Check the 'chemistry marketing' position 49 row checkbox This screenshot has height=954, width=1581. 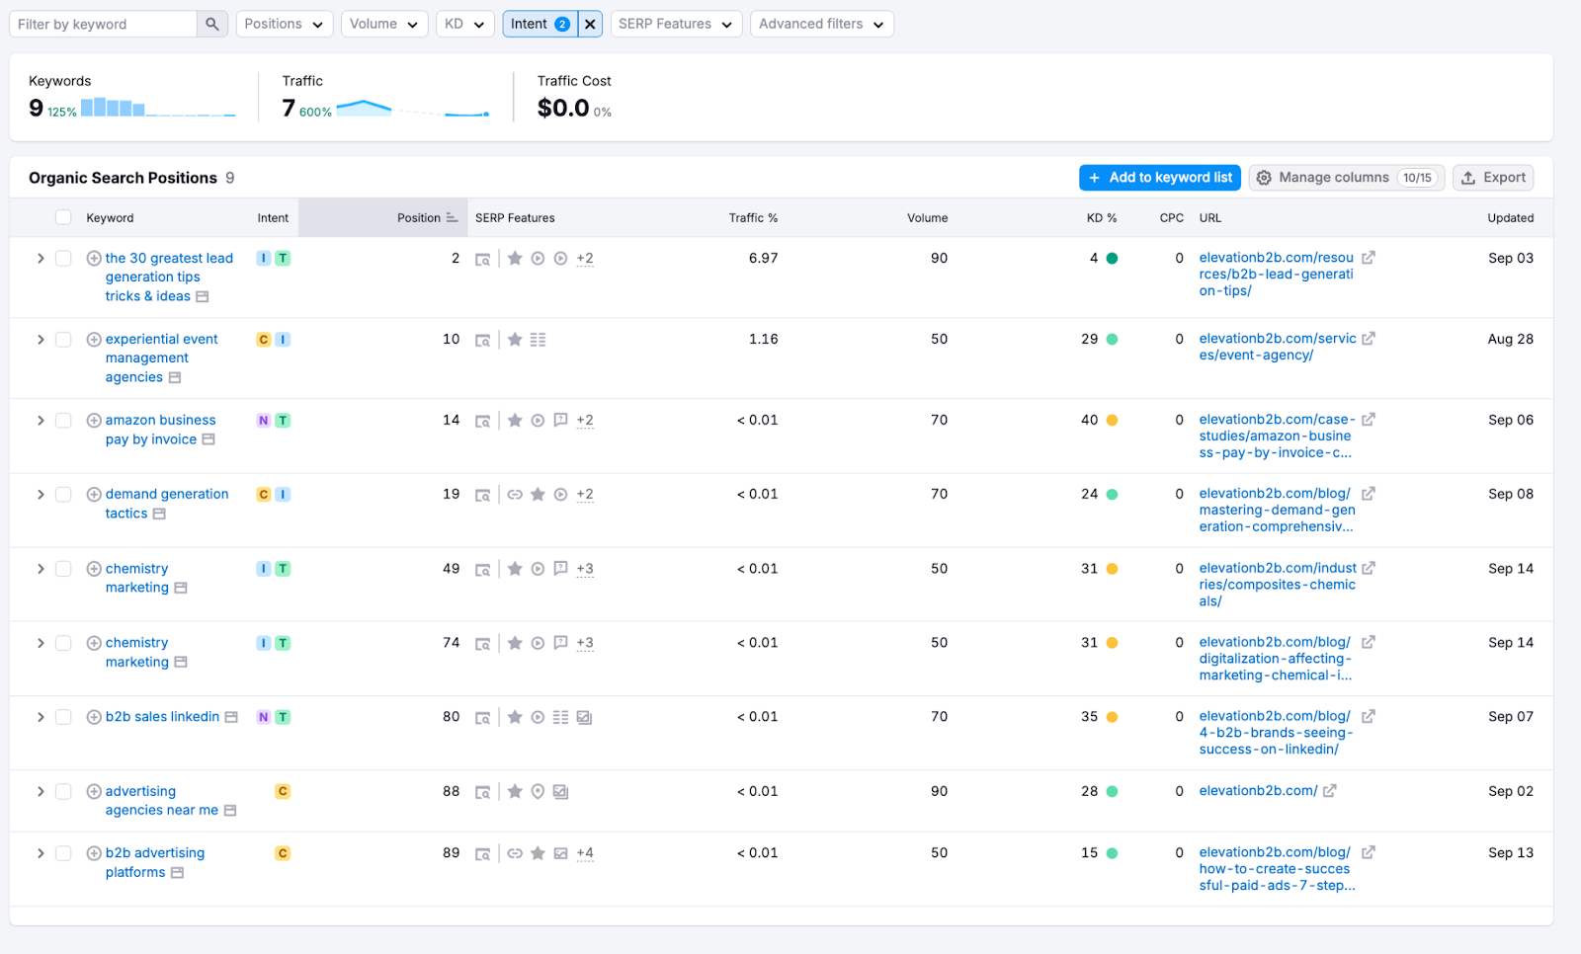63,569
